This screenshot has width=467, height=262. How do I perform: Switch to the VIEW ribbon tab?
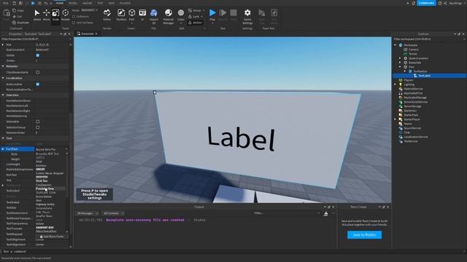point(112,3)
